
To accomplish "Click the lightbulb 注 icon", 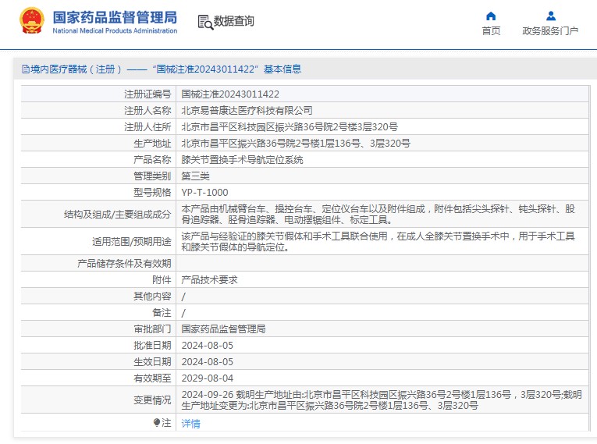I will (x=157, y=422).
